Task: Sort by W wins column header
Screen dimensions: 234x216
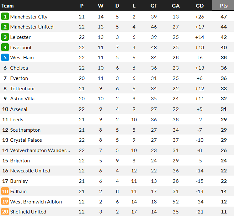Action: click(101, 6)
